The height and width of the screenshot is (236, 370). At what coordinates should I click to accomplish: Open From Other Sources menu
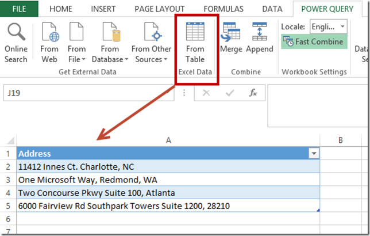pos(151,43)
